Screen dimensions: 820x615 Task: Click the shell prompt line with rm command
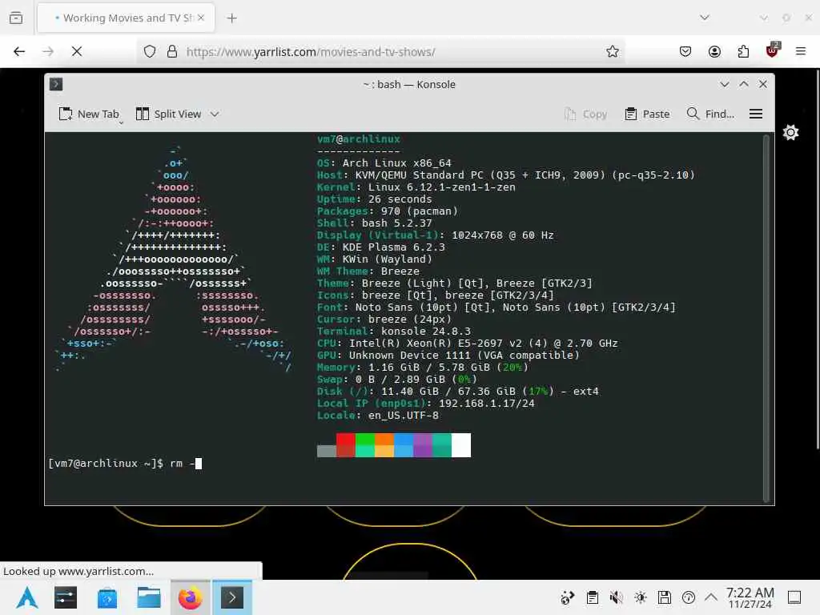click(124, 464)
